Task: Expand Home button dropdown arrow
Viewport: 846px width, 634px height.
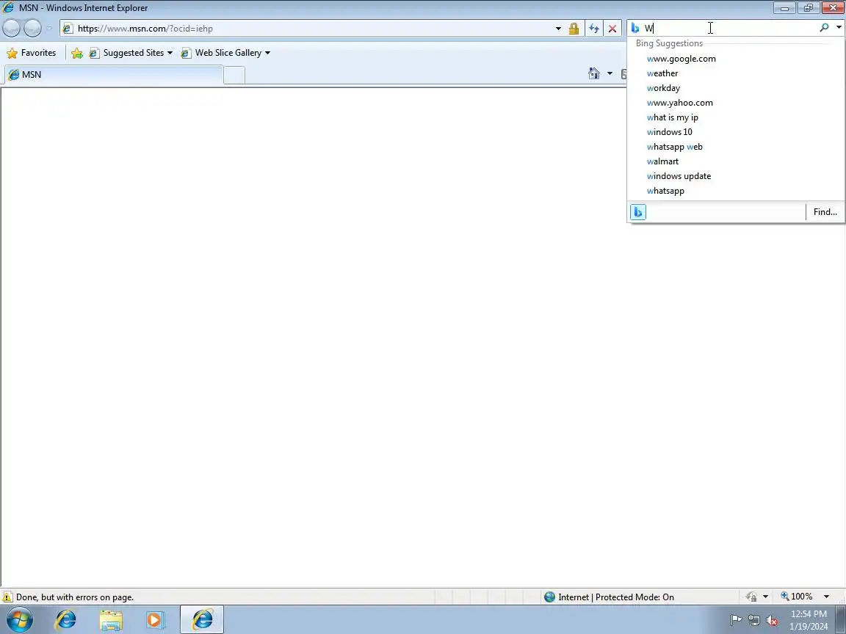Action: pos(610,73)
